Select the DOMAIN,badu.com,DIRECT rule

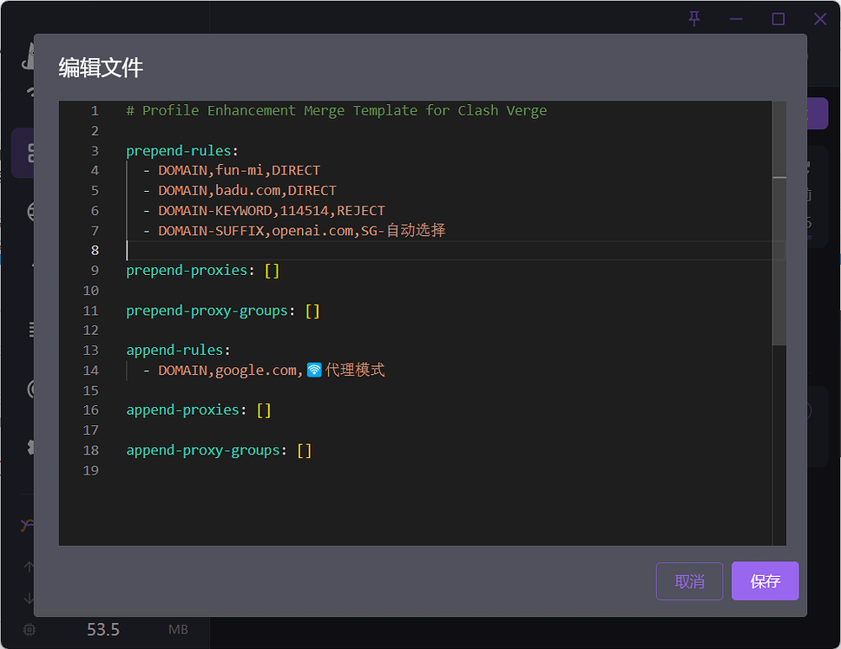pos(247,190)
